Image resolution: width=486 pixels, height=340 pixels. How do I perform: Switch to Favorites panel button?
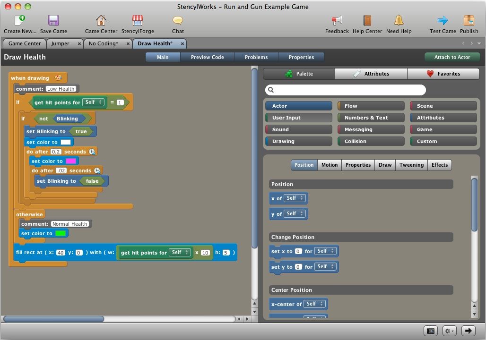point(443,74)
